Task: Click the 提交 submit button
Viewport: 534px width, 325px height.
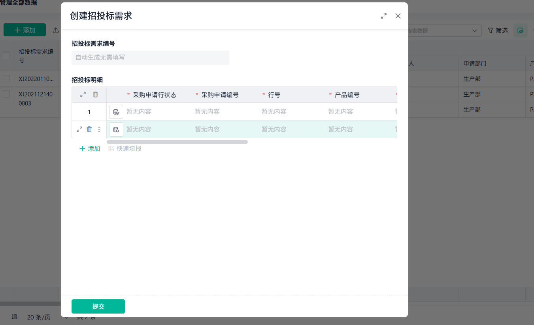Action: [x=98, y=306]
